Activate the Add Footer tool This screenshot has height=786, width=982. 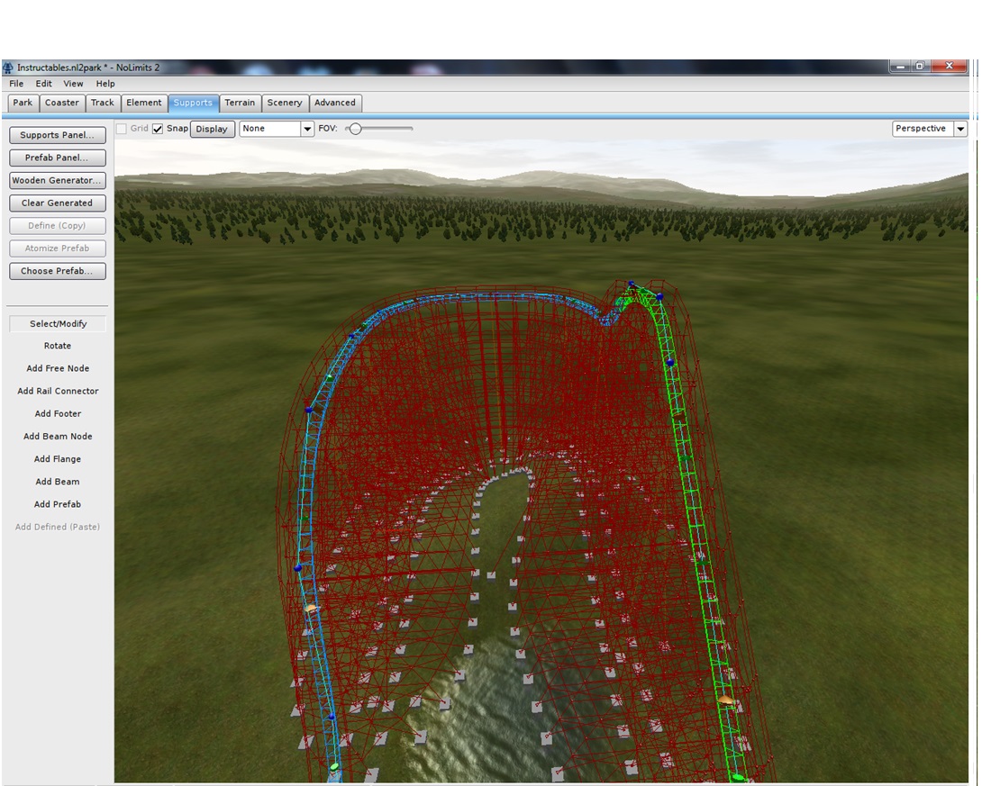57,413
